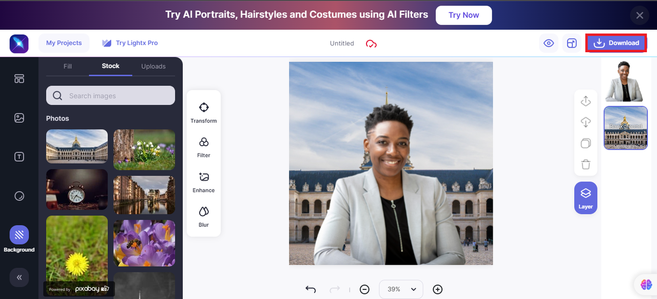Image resolution: width=657 pixels, height=299 pixels.
Task: Select the Background tool in sidebar
Action: tap(19, 240)
